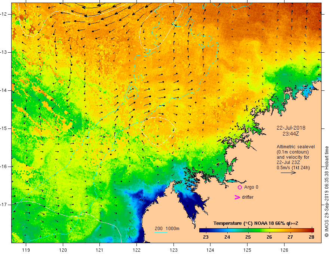
Task: Click the temperature color bar at 23
Action: pyautogui.click(x=206, y=230)
